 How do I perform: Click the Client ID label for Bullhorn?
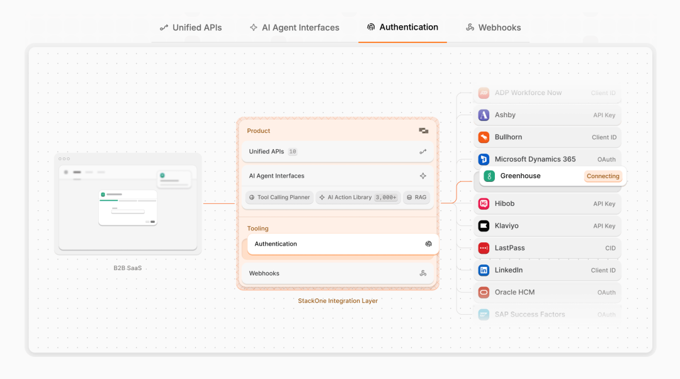604,137
